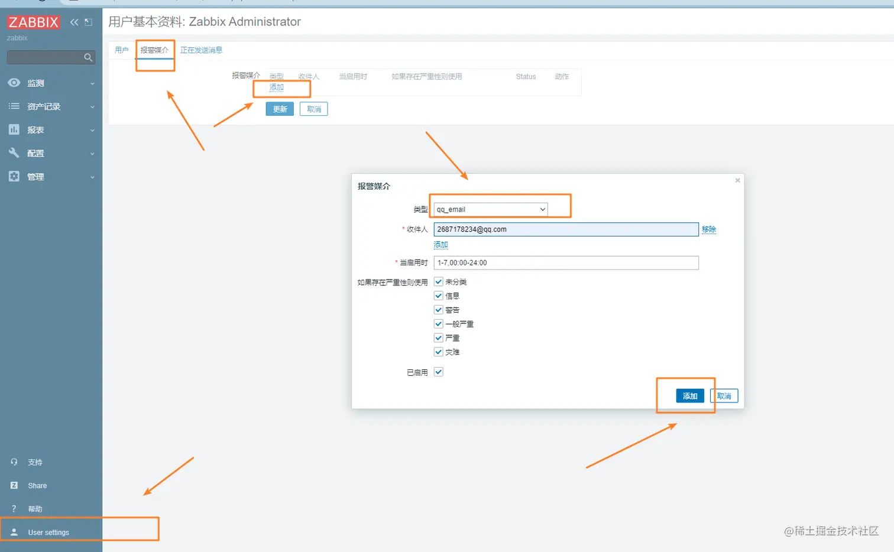Click the blue 添加 button in dialog
The image size is (894, 552).
point(690,396)
